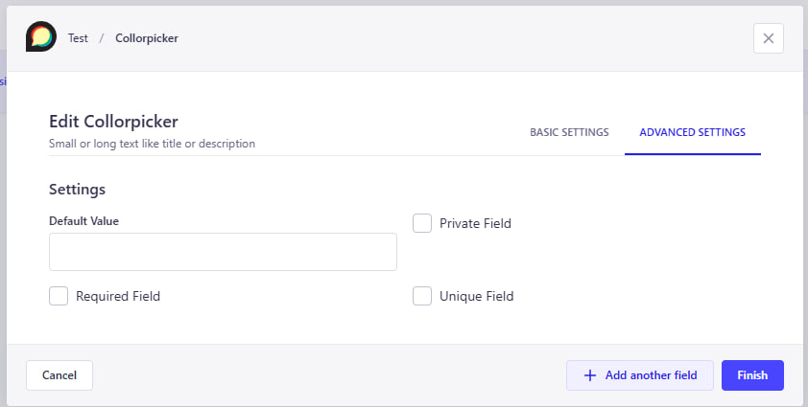Viewport: 808px width, 407px height.
Task: Click the Add another field button label
Action: [x=651, y=375]
